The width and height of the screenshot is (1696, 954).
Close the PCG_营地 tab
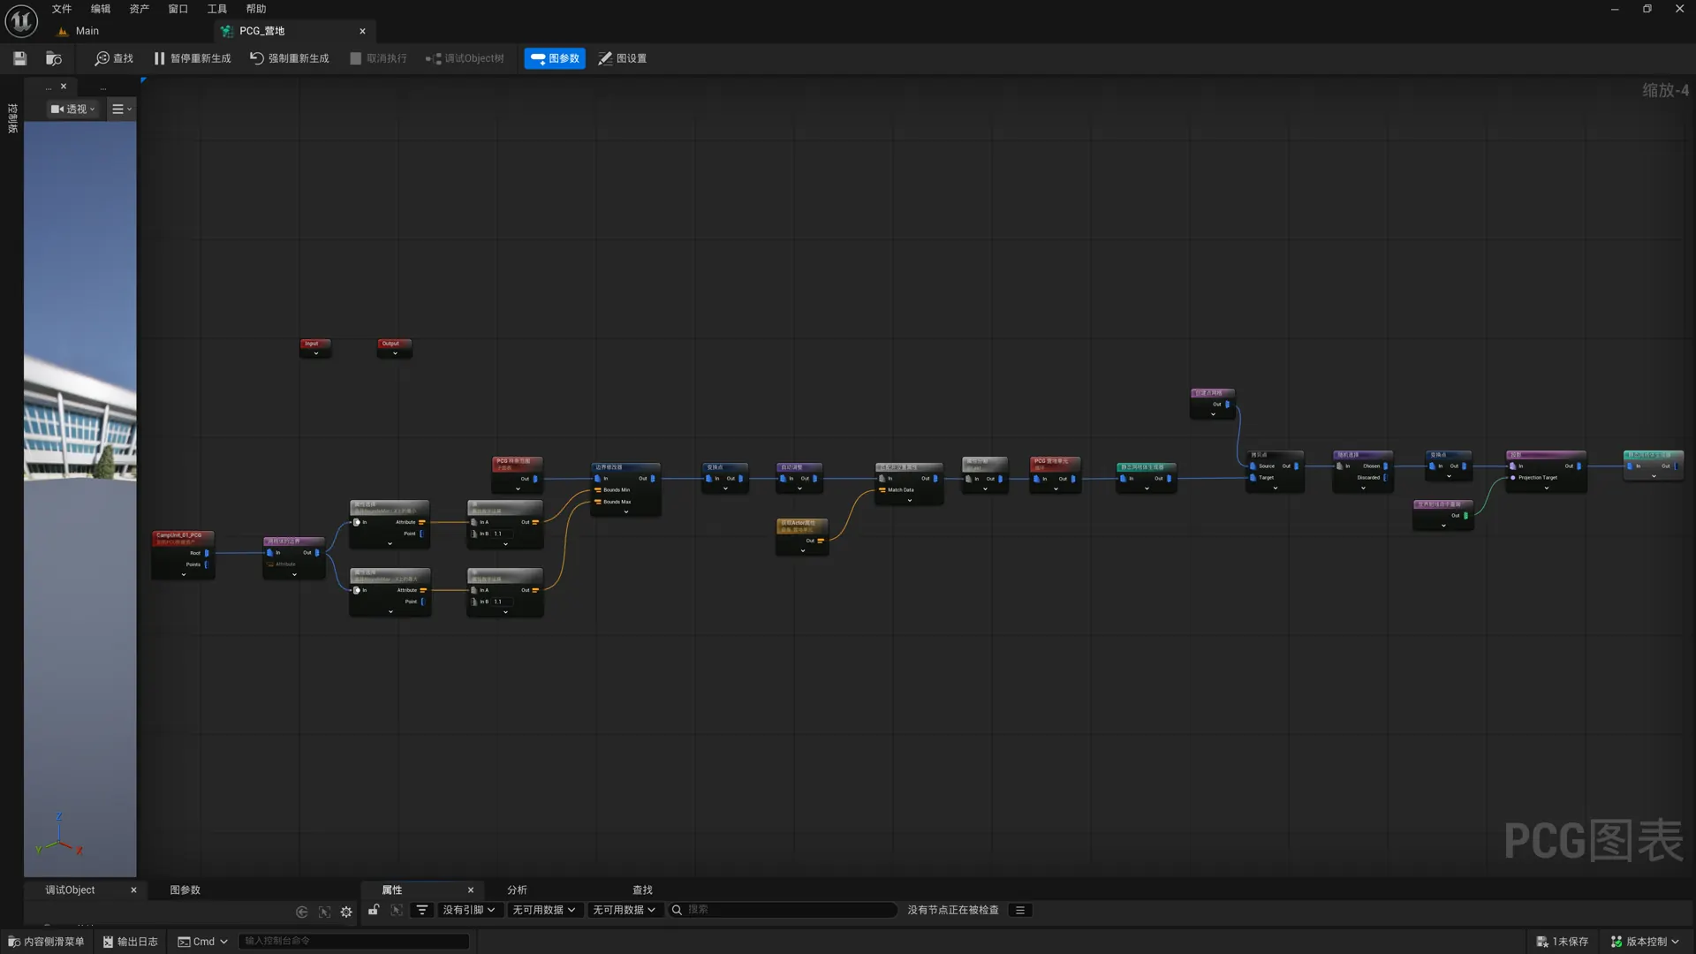coord(362,31)
